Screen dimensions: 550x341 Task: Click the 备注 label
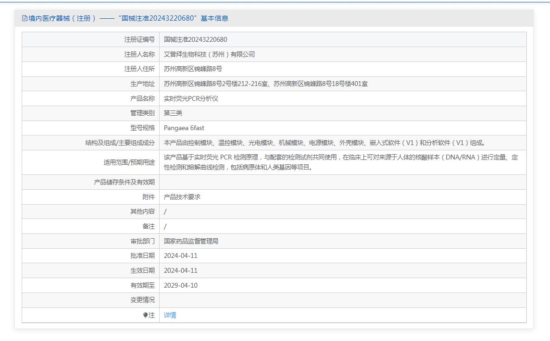coord(149,226)
